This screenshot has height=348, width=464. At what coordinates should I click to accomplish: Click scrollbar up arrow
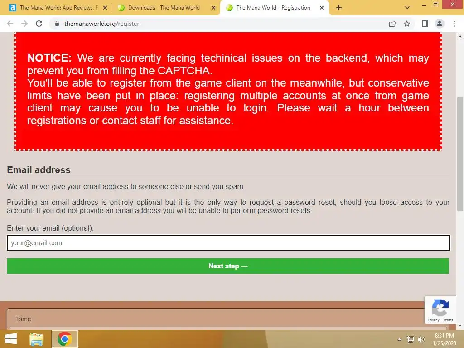(x=460, y=36)
